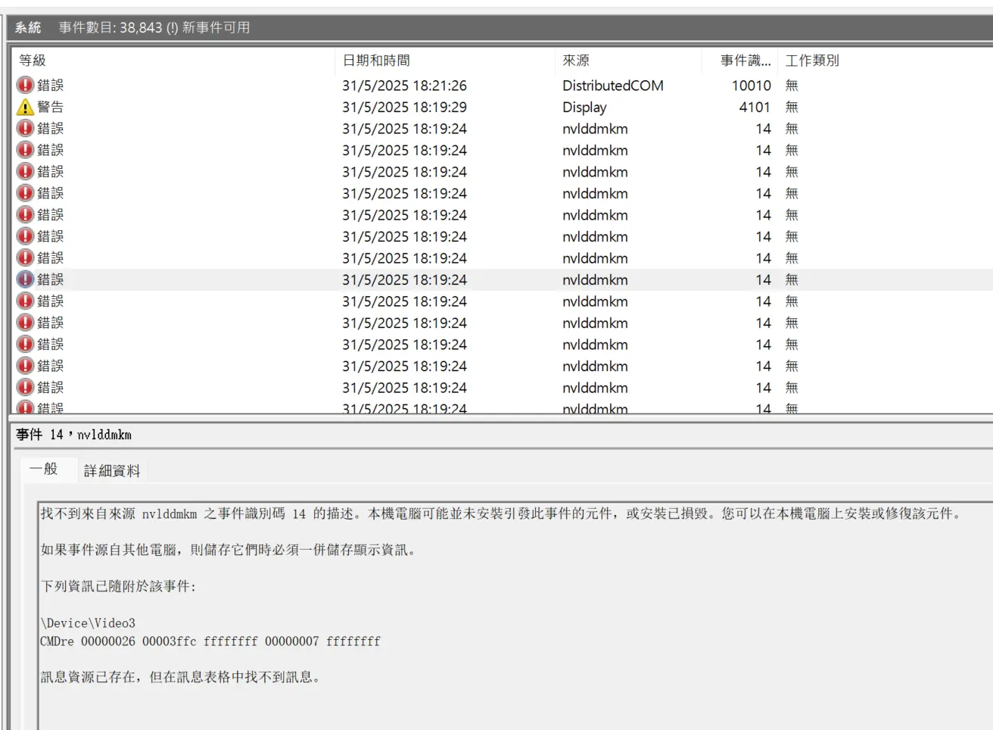Sort by the 來源 column header
Image resolution: width=993 pixels, height=730 pixels.
(x=576, y=61)
